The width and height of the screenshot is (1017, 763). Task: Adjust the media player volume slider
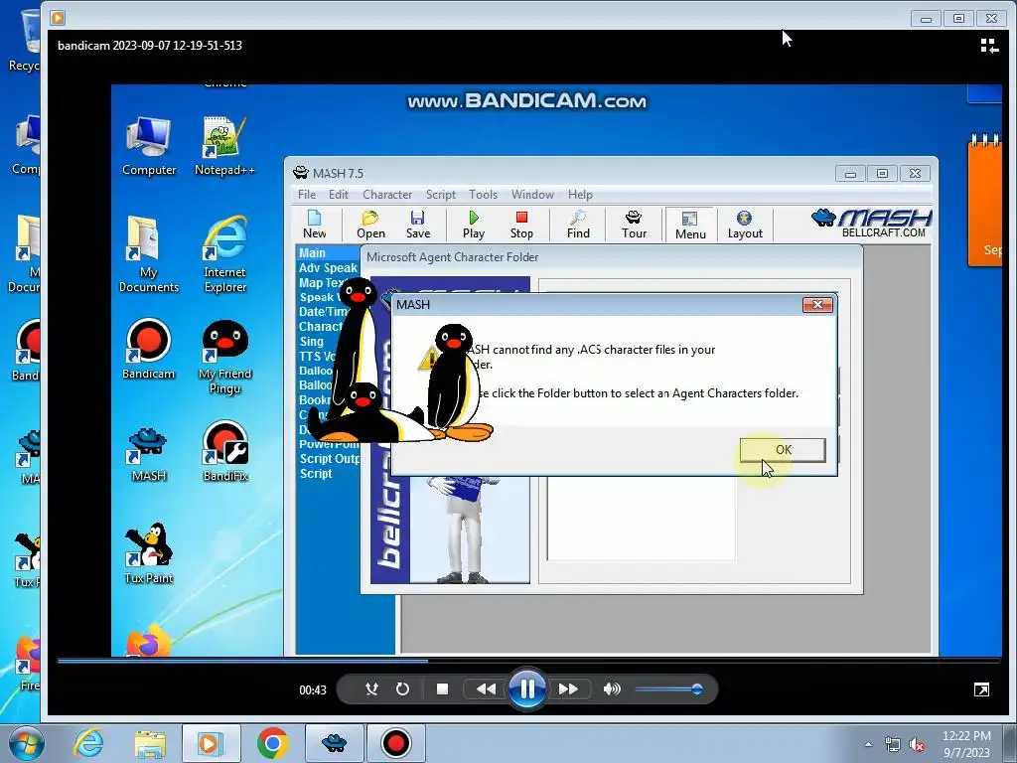(x=669, y=689)
